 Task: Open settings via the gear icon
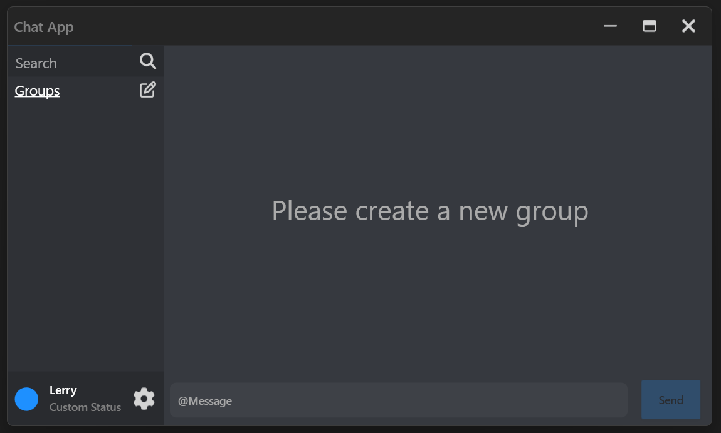tap(144, 399)
